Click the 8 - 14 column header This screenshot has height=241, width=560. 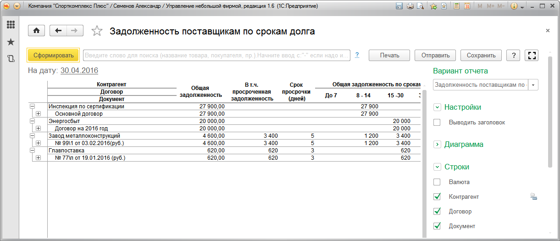tap(363, 95)
